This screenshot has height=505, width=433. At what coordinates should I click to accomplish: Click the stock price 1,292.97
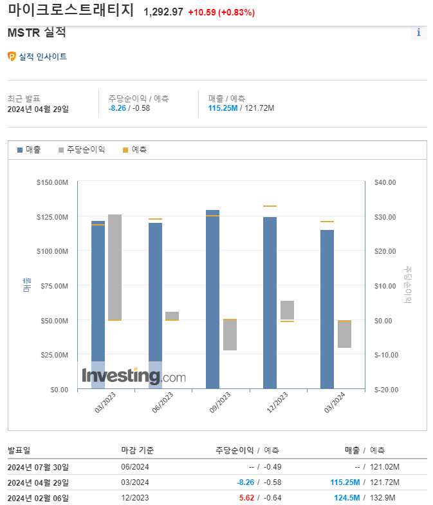[x=163, y=12]
